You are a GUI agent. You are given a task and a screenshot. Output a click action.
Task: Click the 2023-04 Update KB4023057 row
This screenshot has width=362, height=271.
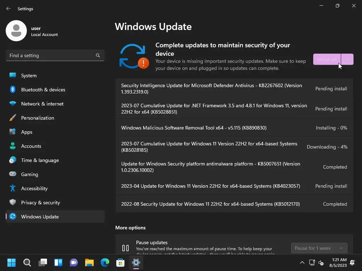click(234, 186)
